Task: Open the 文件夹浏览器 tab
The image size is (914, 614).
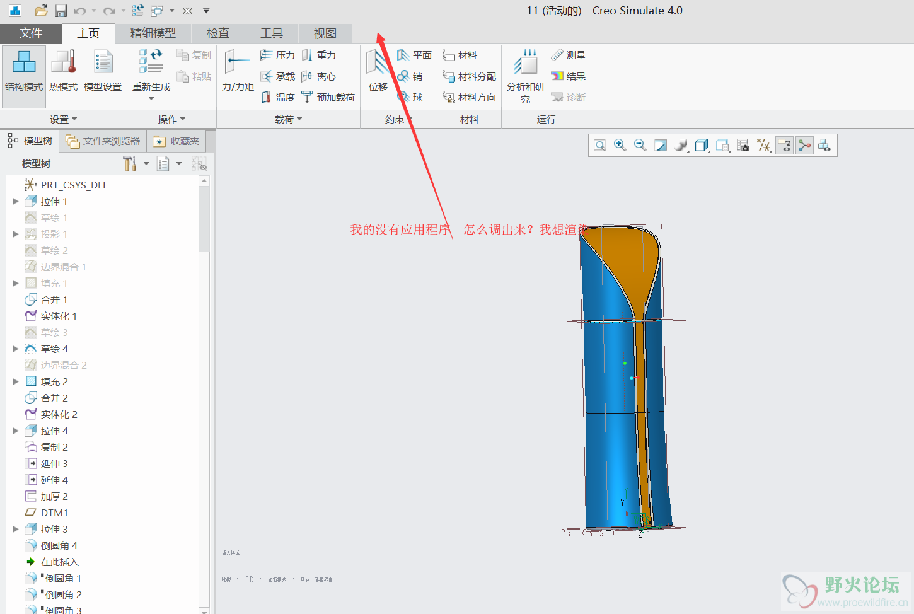Action: click(103, 141)
